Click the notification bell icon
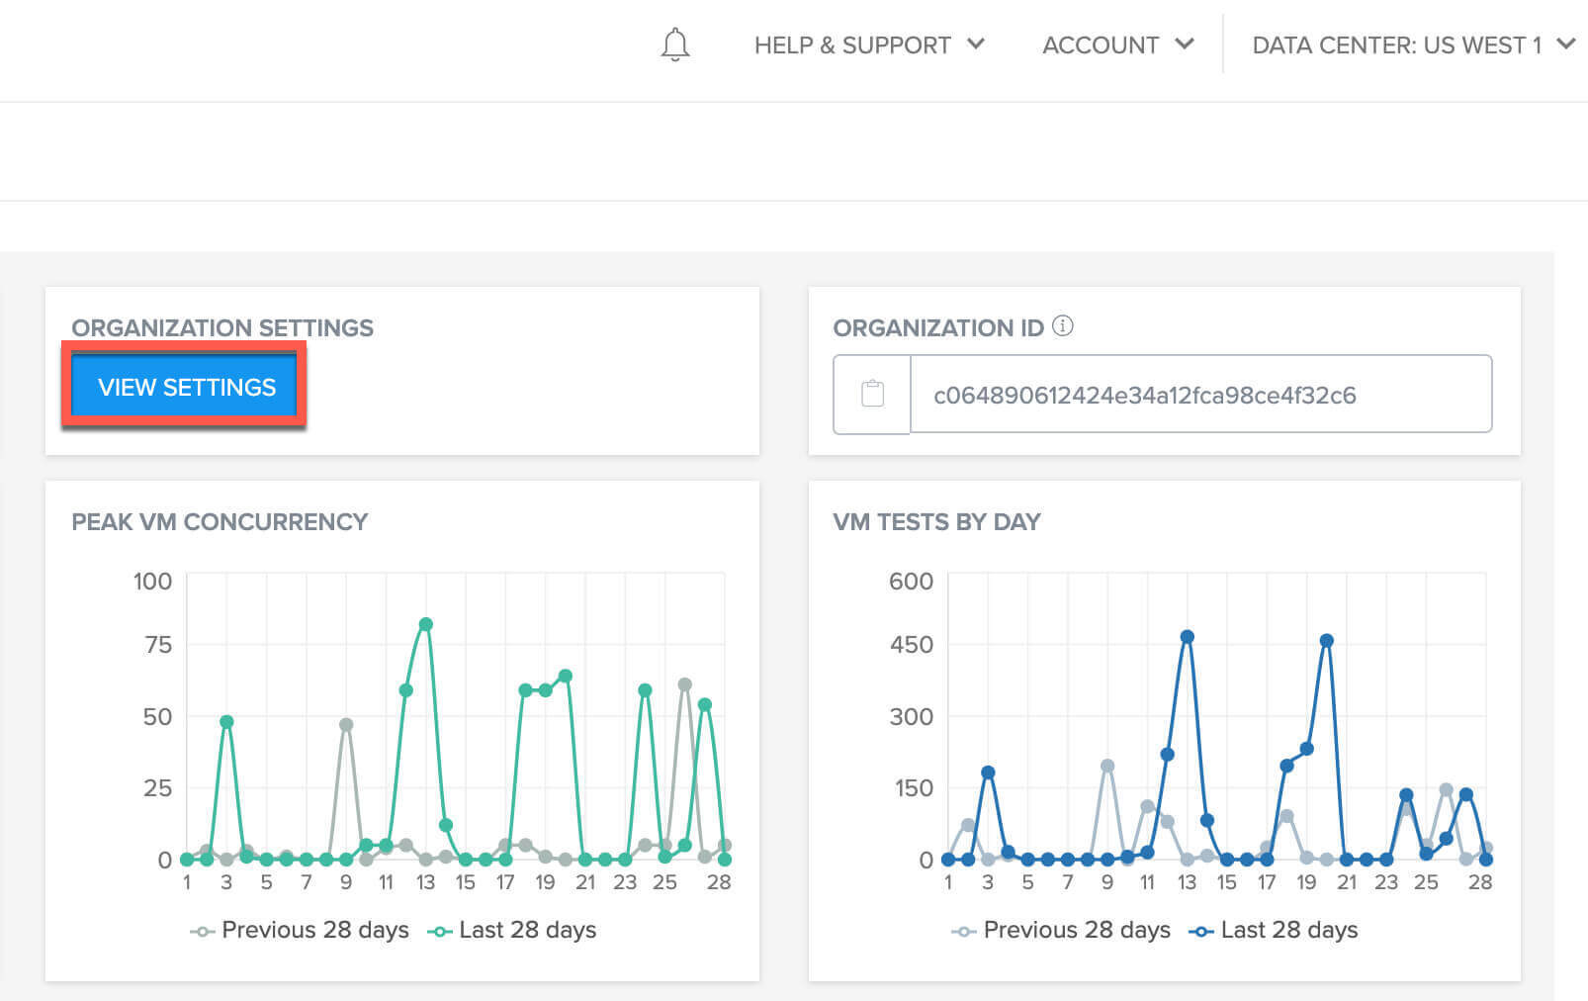The width and height of the screenshot is (1588, 1001). tap(675, 45)
